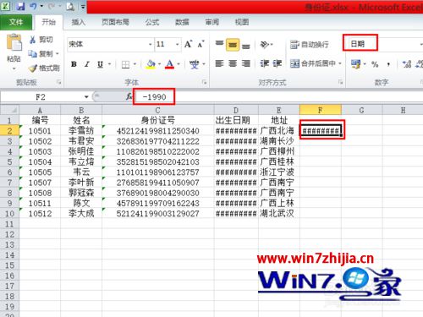423x317 pixels.
Task: Center cell text horizontally
Action: [233, 63]
